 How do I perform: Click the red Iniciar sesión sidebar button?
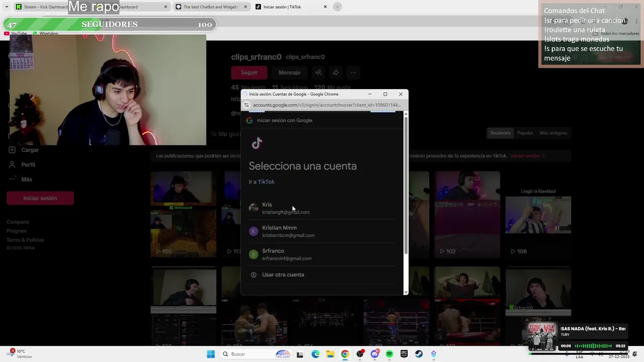(x=40, y=198)
